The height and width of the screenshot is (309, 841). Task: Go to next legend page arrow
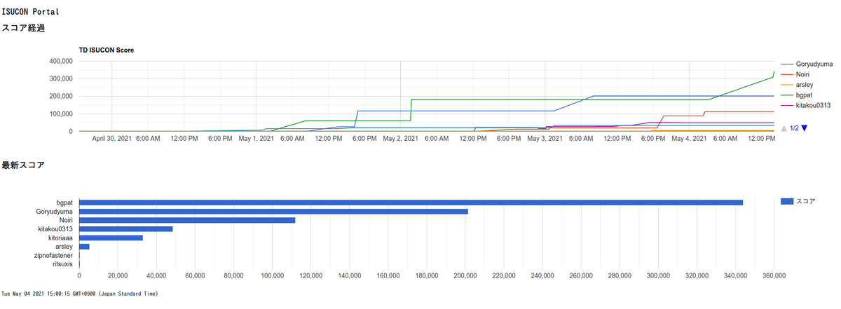click(x=805, y=128)
